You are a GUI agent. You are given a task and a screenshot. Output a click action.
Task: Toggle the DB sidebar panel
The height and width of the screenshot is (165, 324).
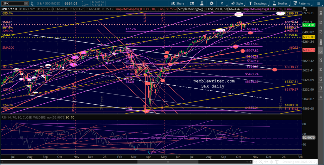(x=321, y=78)
